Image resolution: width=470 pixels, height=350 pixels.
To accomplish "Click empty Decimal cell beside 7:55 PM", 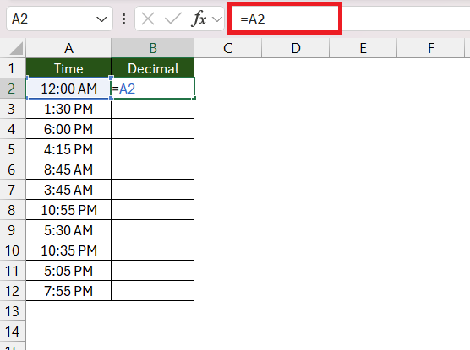I will click(x=152, y=291).
